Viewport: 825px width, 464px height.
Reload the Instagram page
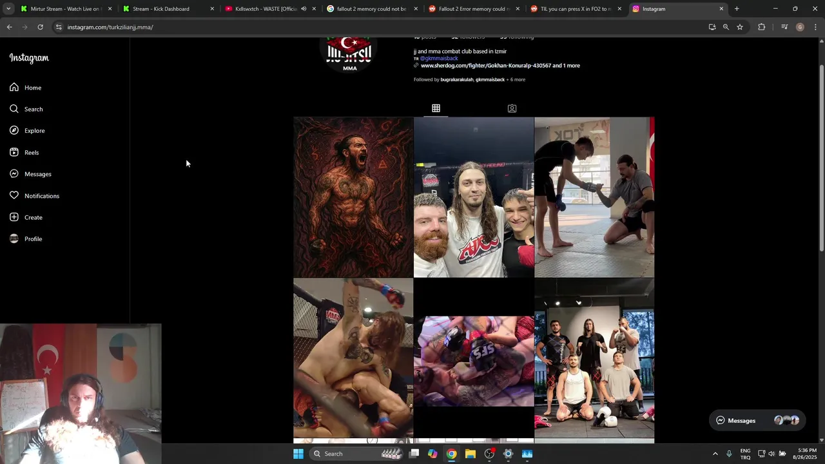(x=41, y=27)
